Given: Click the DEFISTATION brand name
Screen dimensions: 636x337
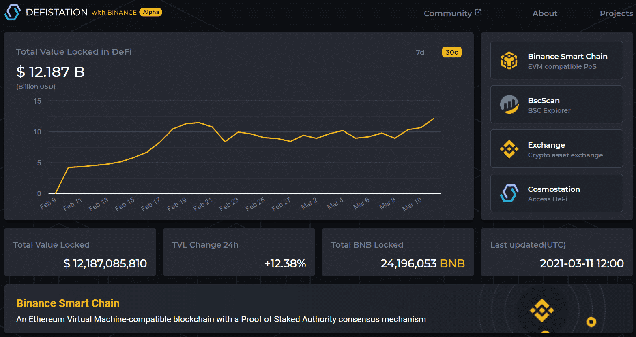Looking at the screenshot, I should click(x=57, y=12).
